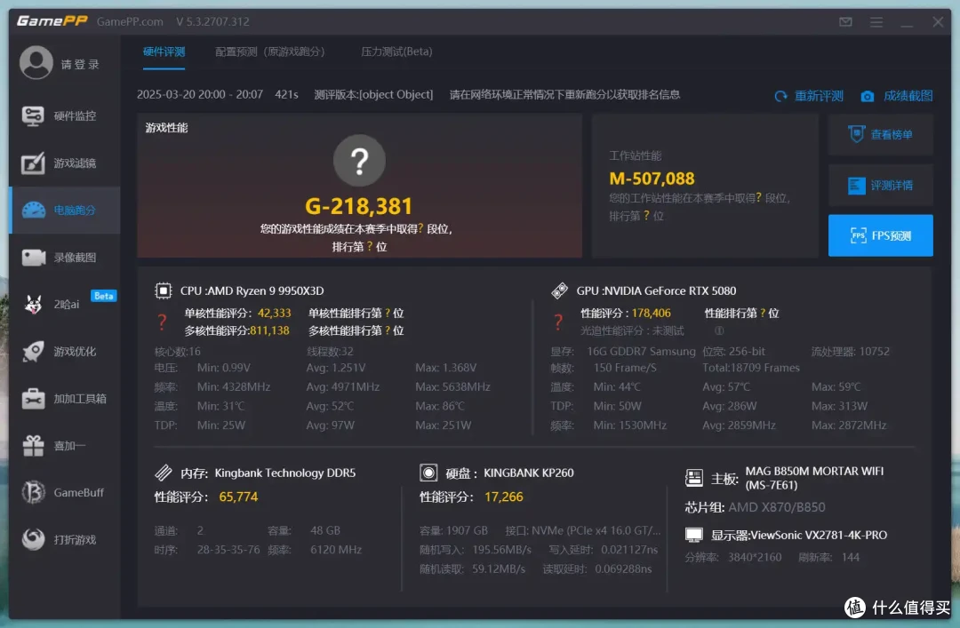Click the Beta badge next to 2哈ai
The image size is (960, 628).
103,296
